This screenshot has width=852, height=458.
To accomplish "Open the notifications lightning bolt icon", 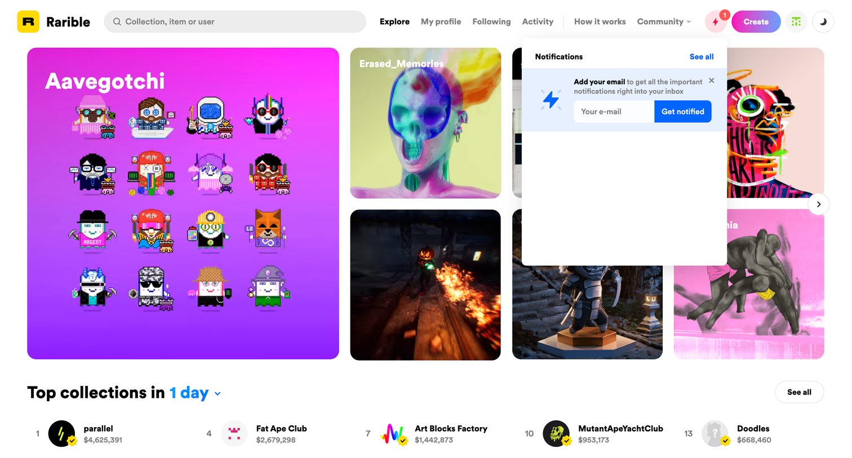I will pos(716,22).
